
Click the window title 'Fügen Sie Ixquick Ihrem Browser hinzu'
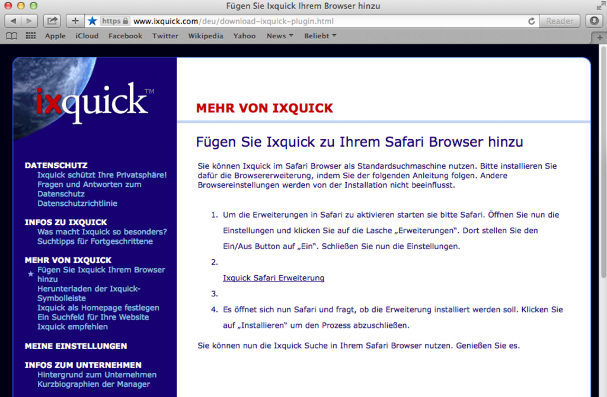click(x=303, y=6)
